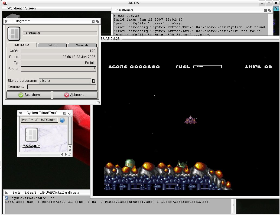Click the file picker icon beside Standardprogramm

(x=94, y=81)
